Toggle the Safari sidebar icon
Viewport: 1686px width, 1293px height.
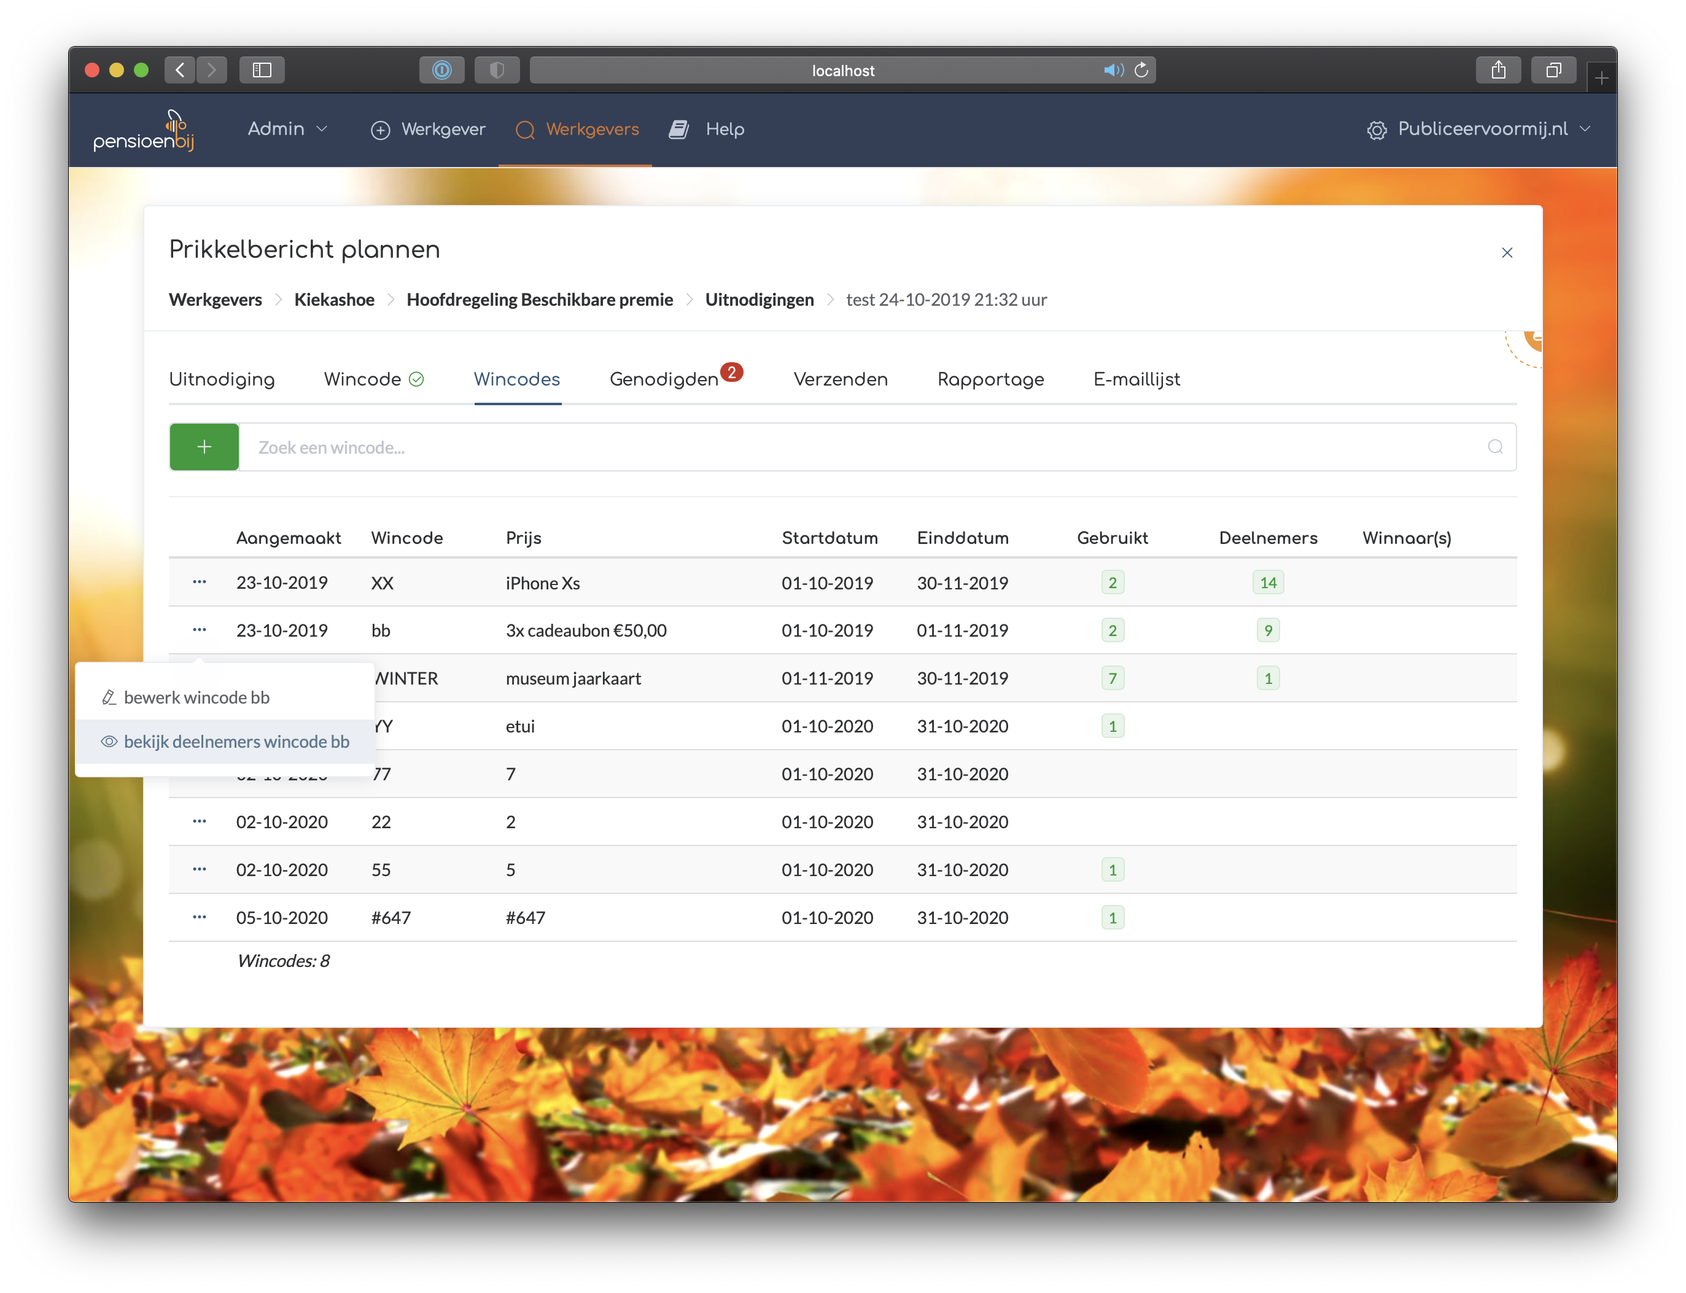262,71
